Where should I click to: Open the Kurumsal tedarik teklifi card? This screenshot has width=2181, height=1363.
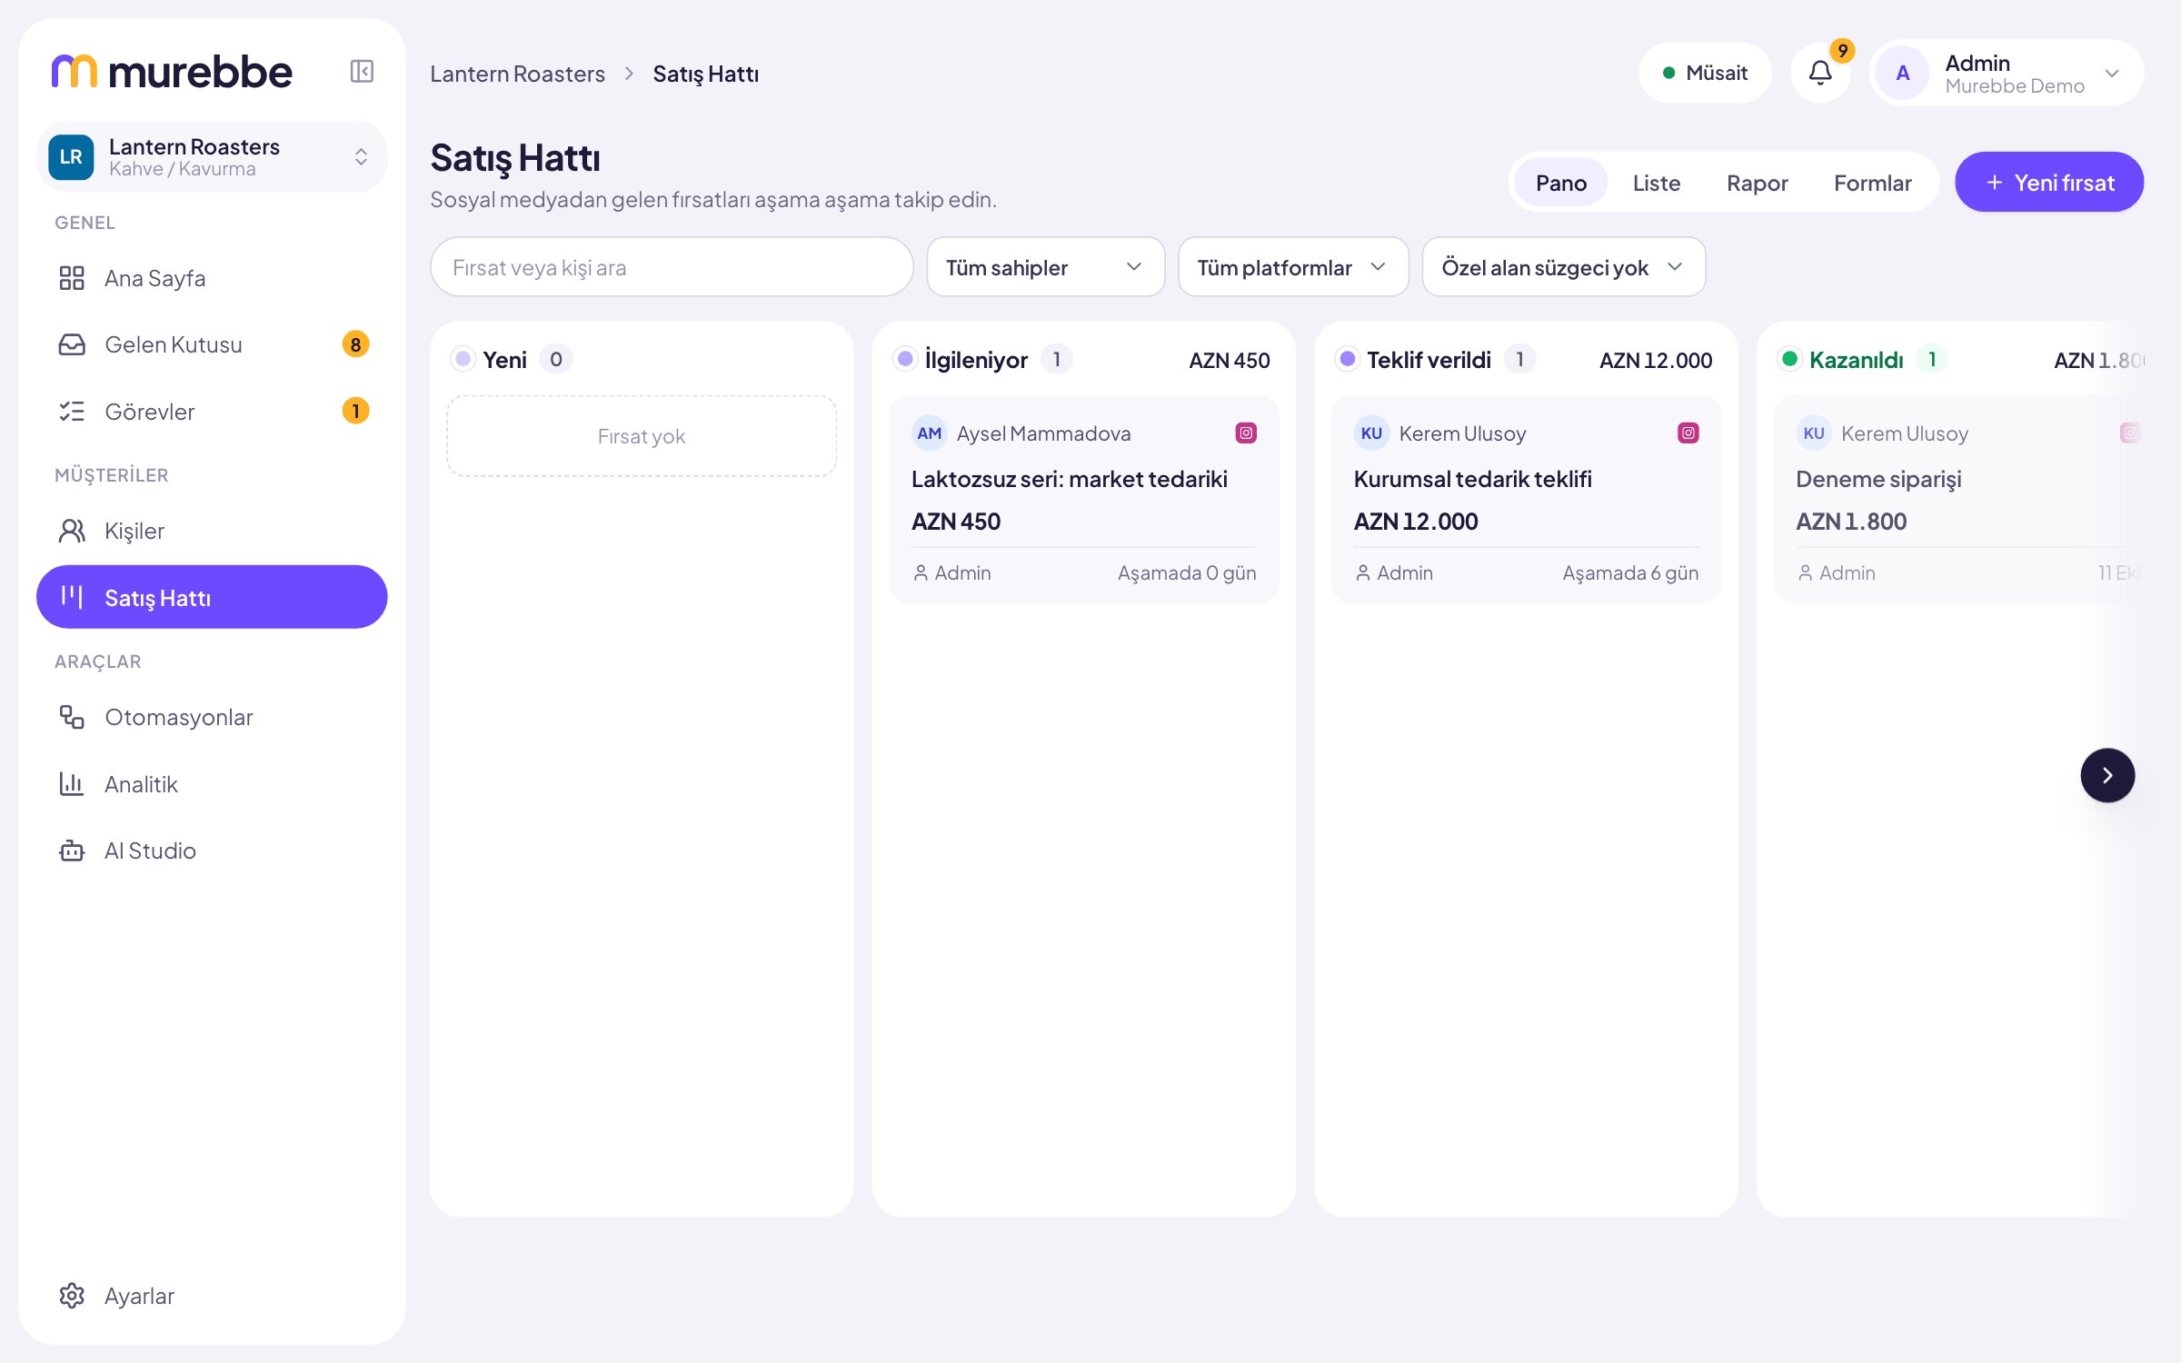click(1526, 500)
